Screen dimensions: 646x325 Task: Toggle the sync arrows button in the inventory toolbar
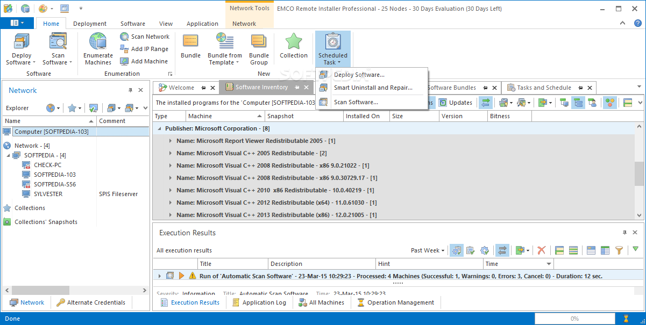click(486, 103)
